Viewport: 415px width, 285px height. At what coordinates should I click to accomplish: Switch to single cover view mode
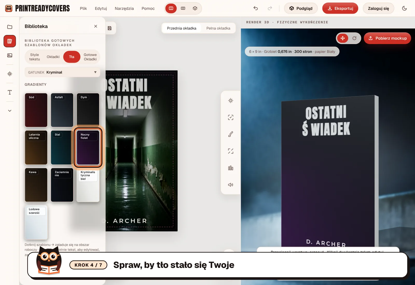point(171,8)
